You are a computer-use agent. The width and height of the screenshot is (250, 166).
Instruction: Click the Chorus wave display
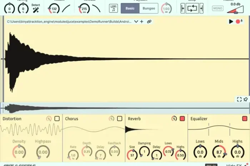coord(94,129)
